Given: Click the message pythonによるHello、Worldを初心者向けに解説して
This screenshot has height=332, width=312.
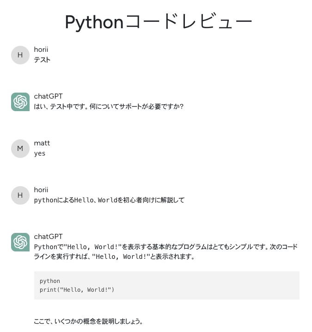Looking at the screenshot, I should pyautogui.click(x=109, y=200).
